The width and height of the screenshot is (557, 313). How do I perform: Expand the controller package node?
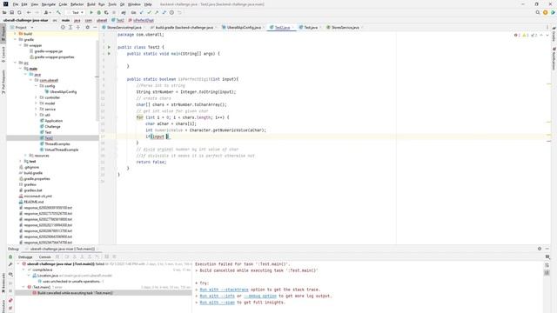point(36,97)
